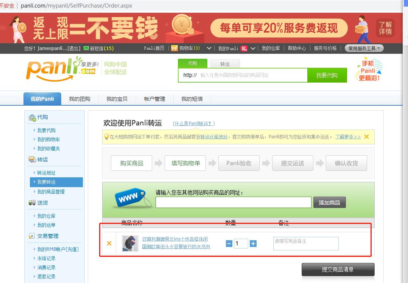
Task: Click the 交易管理 pencil icon in sidebar
Action: click(x=32, y=236)
